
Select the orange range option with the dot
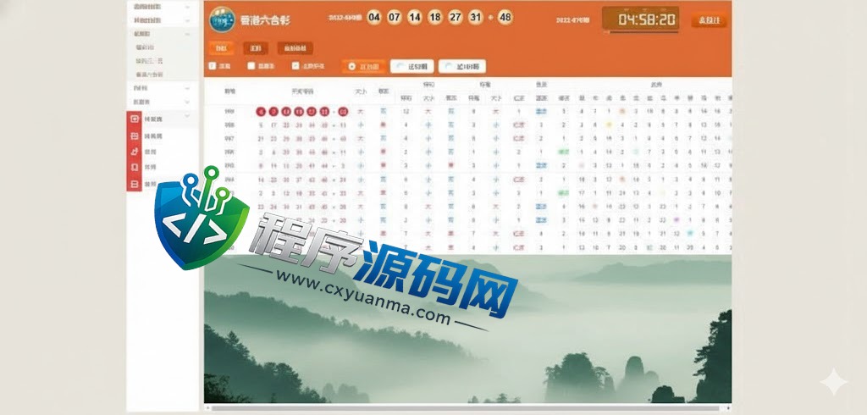coord(364,66)
